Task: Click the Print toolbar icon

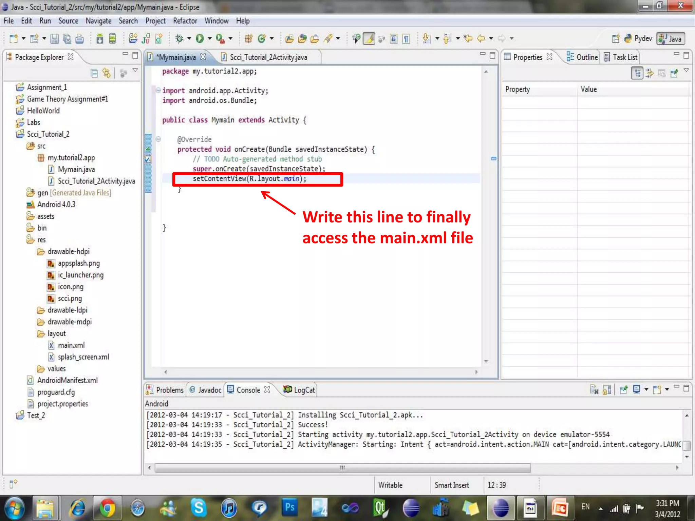Action: pyautogui.click(x=79, y=39)
